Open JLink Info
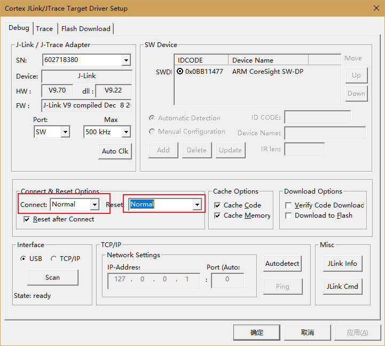Image resolution: width=385 pixels, height=346 pixels. pos(342,264)
